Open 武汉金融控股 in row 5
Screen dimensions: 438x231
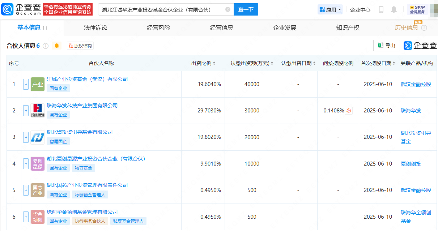coord(416,190)
